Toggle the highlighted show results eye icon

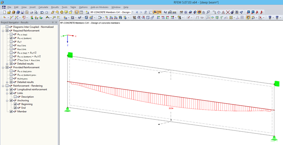click(x=155, y=12)
